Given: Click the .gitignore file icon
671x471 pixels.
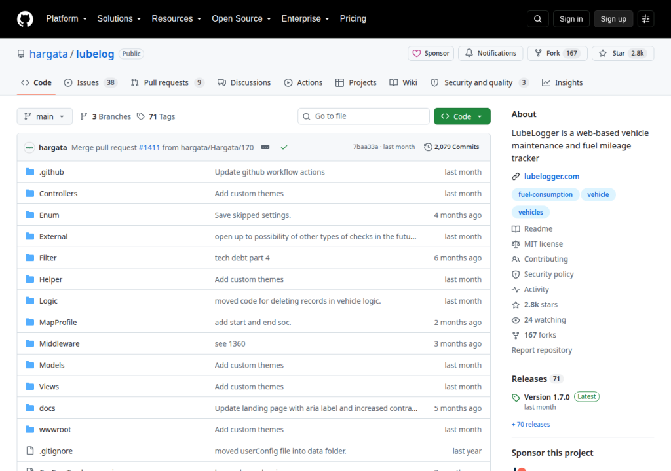Looking at the screenshot, I should tap(29, 451).
